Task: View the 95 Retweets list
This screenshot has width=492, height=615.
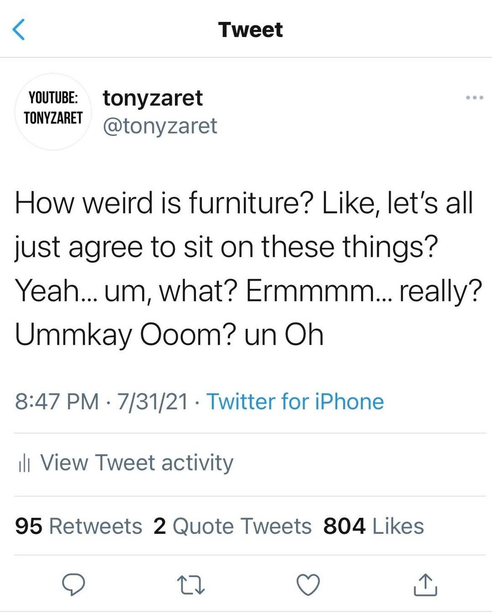Action: 78,526
